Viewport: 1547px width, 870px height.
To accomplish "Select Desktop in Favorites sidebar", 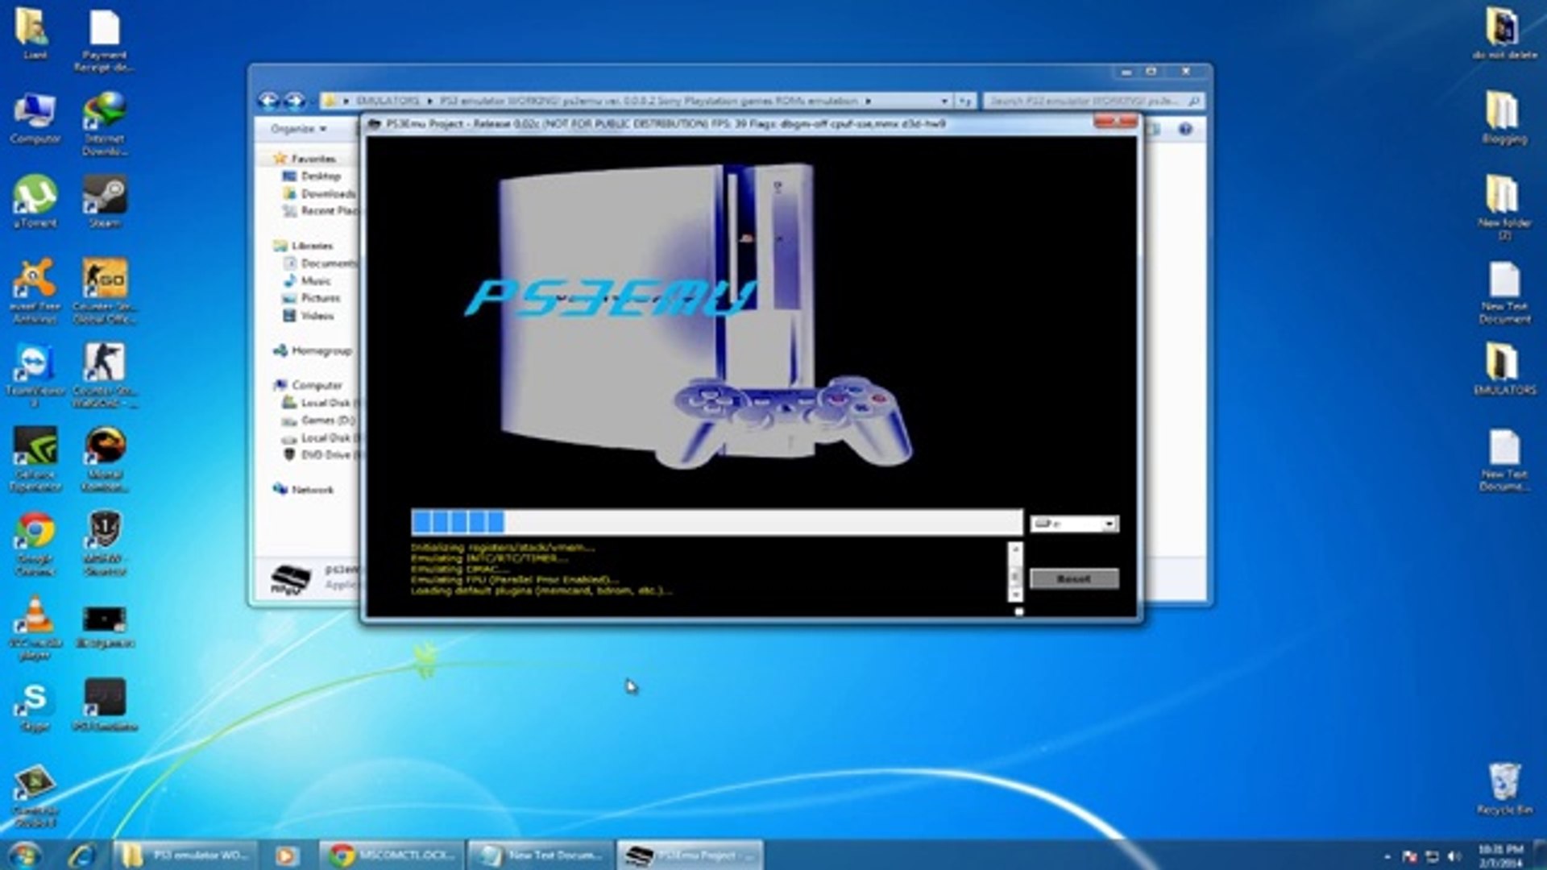I will coord(320,176).
